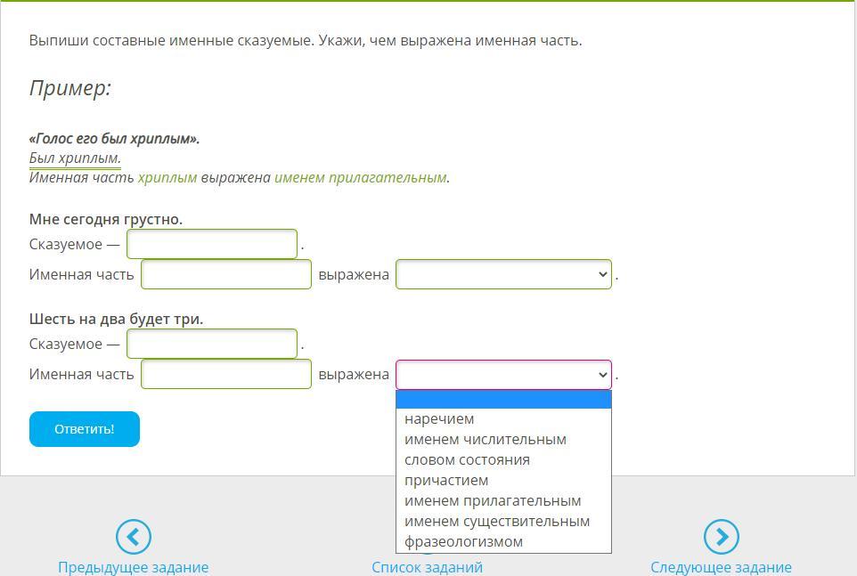Image resolution: width=857 pixels, height=576 pixels.
Task: Open the 'выражена' dropdown for 'Мне сегодня грустно'
Action: point(503,274)
